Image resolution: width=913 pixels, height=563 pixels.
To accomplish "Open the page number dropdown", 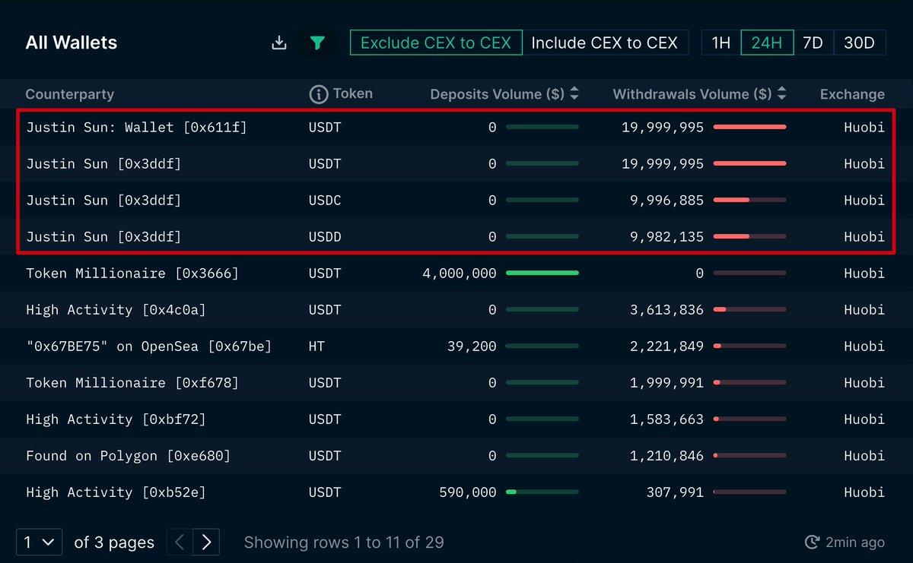I will pos(38,542).
